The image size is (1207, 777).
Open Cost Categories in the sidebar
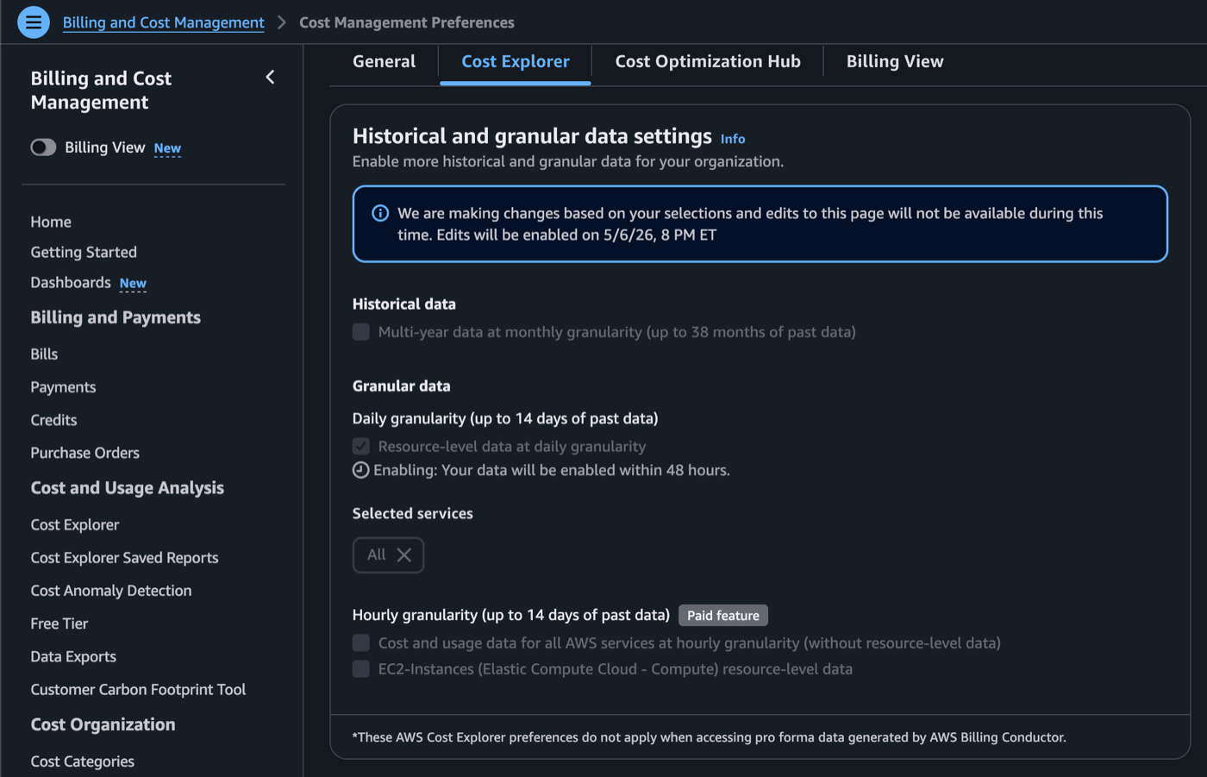click(83, 761)
